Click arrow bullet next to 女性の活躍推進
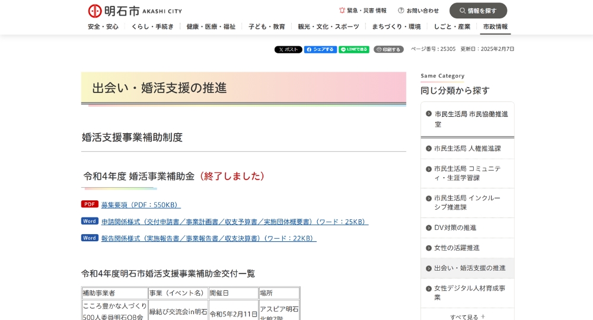Viewport: 593px width, 320px height. pos(429,248)
